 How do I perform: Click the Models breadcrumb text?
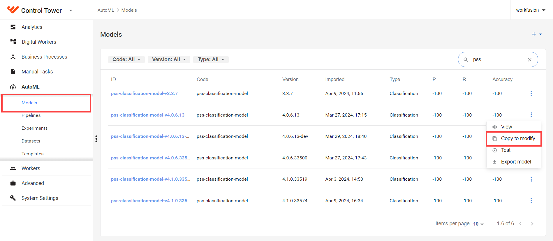(x=129, y=10)
